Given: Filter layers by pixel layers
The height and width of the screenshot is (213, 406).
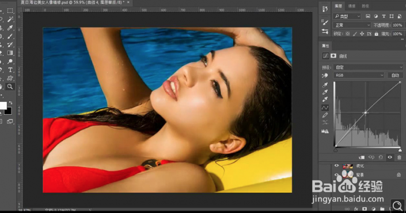Looking at the screenshot, I should click(x=368, y=16).
